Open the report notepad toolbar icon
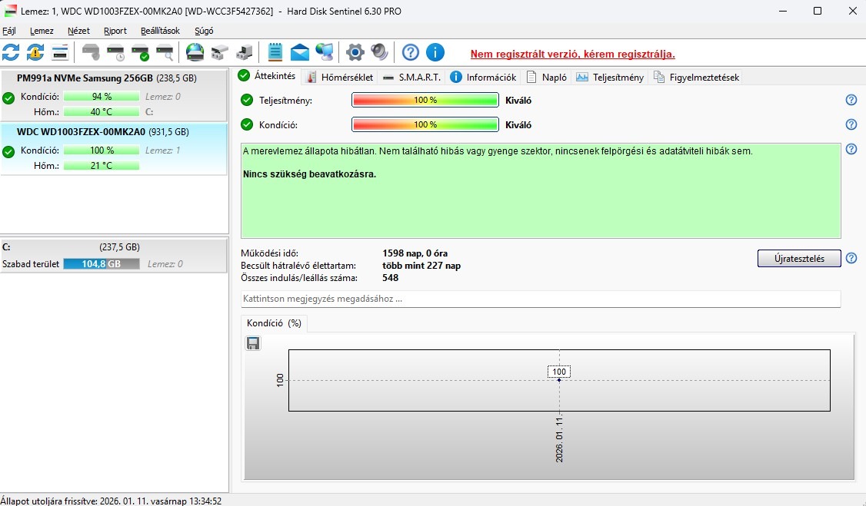Image resolution: width=866 pixels, height=506 pixels. tap(275, 52)
